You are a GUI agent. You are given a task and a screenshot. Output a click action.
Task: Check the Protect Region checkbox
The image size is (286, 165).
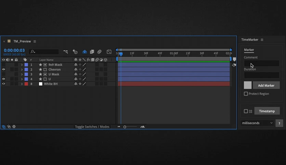246,94
